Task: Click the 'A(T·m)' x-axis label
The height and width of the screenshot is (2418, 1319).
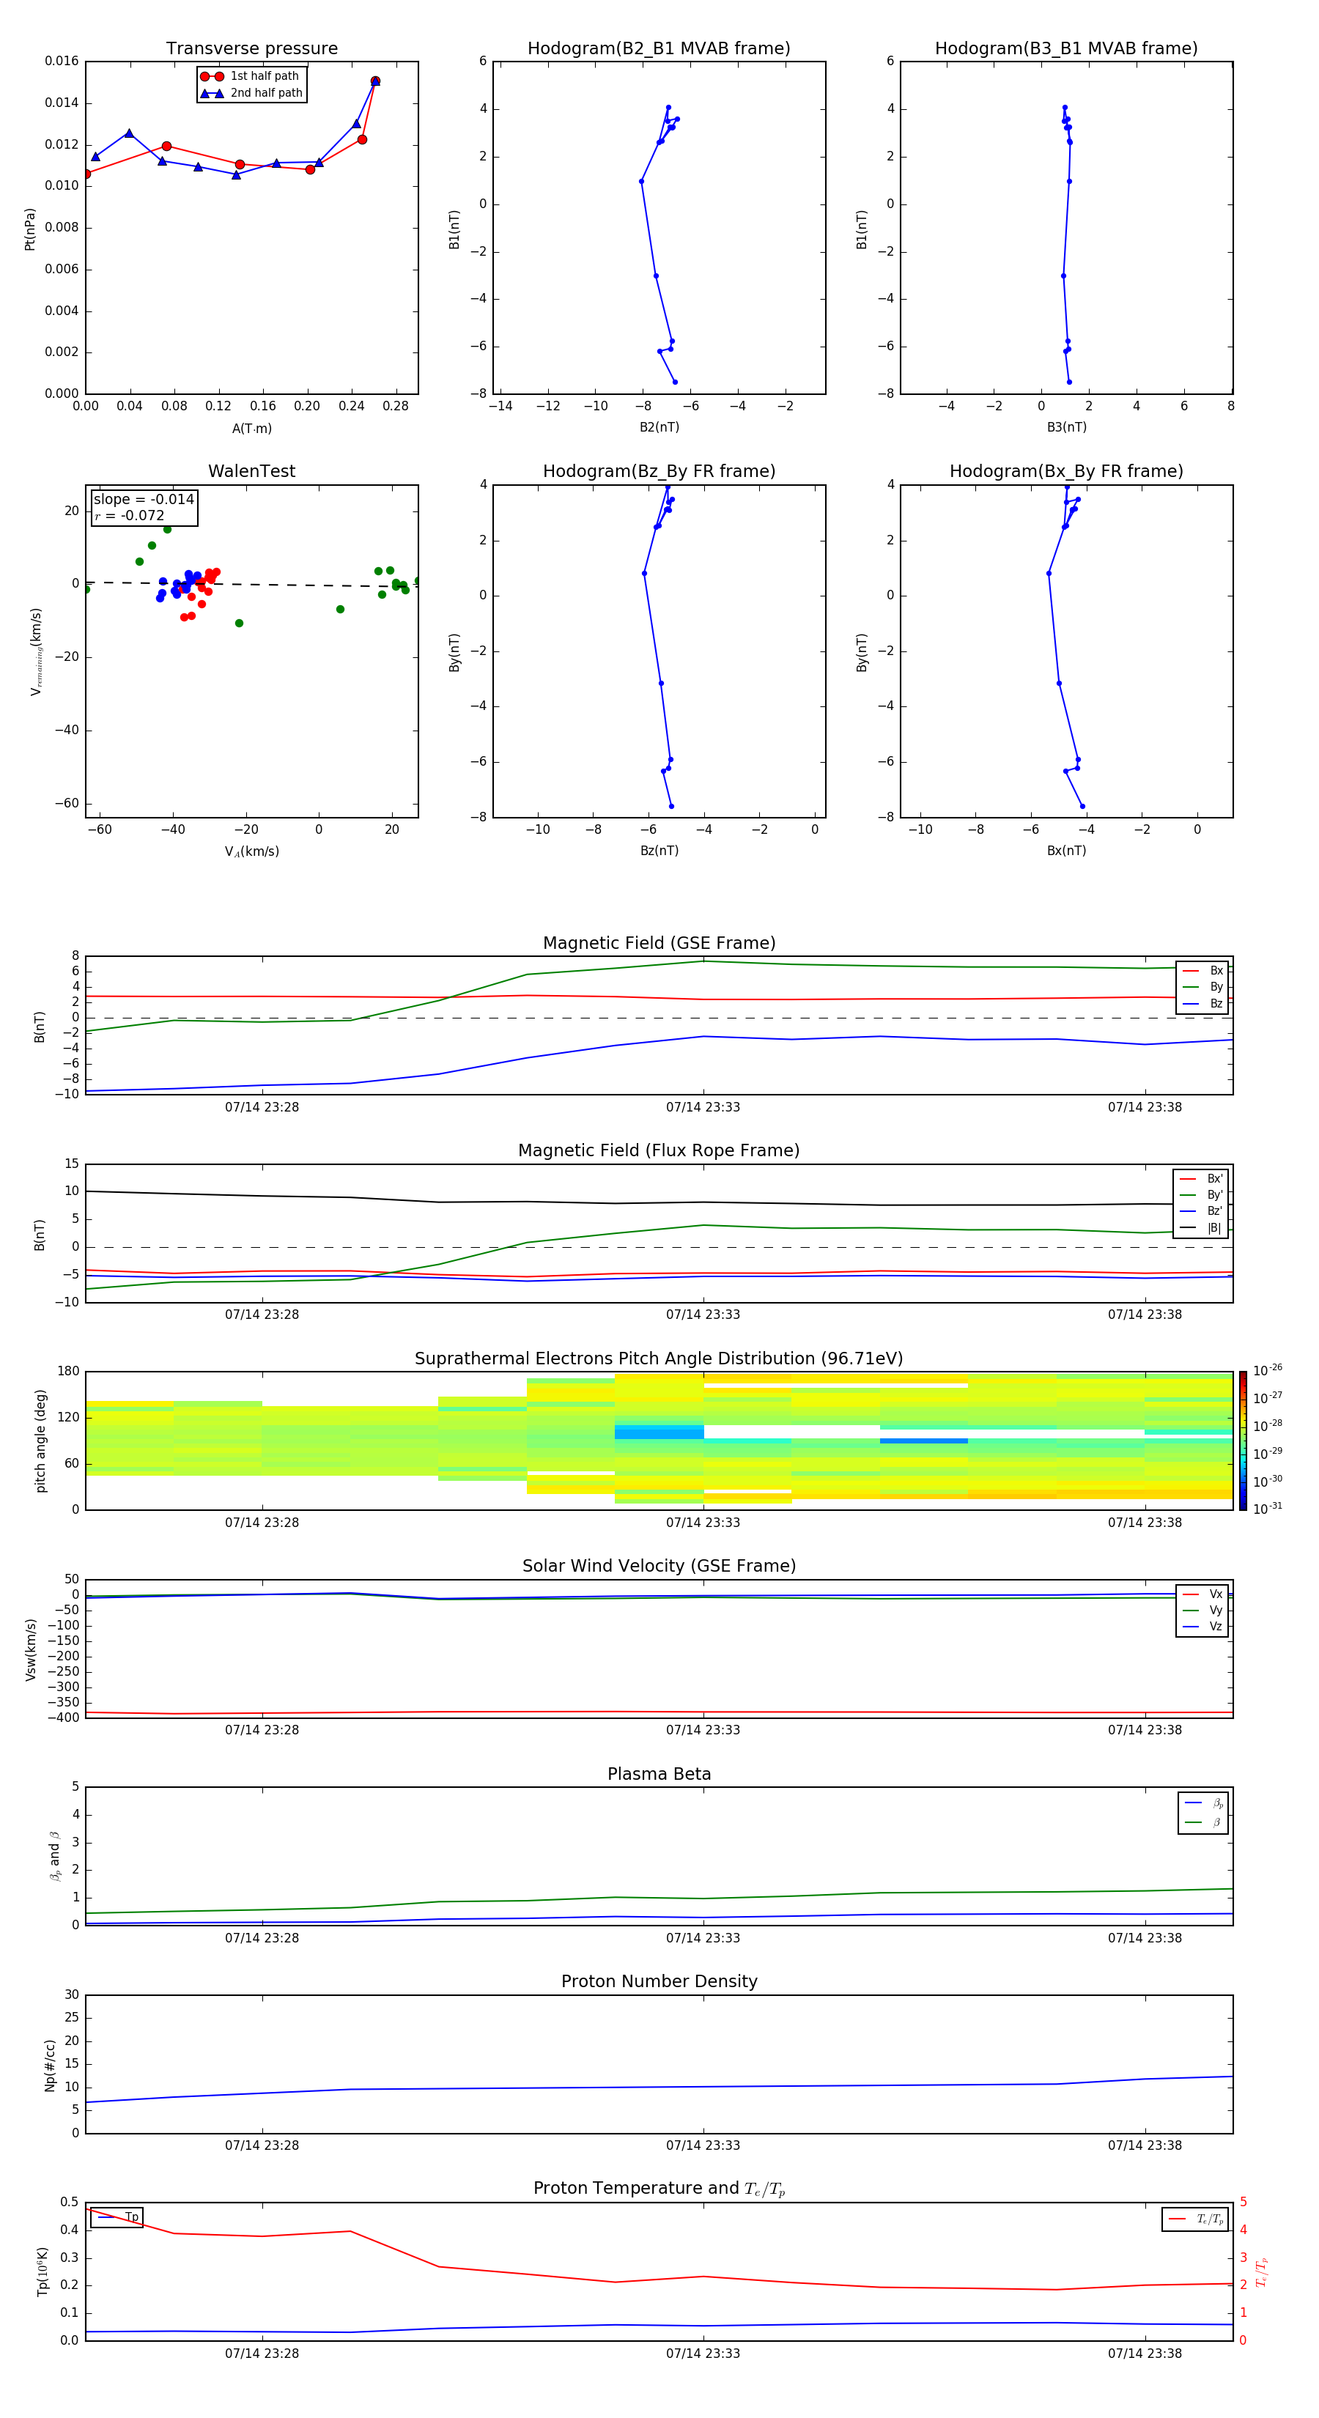Action: tap(251, 429)
